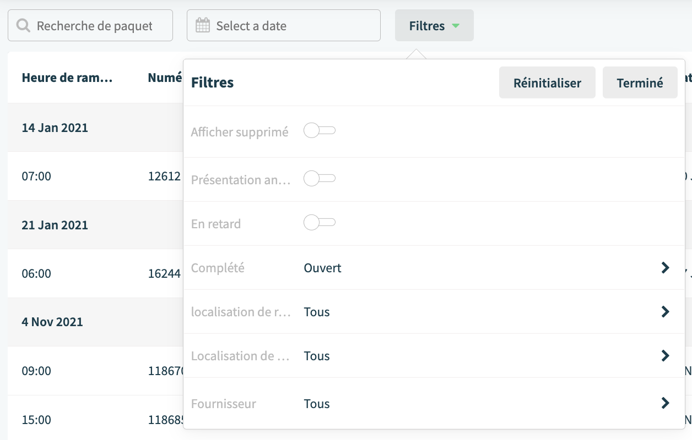This screenshot has width=692, height=440.
Task: Click the green arrow on Filtres button
Action: coord(456,26)
